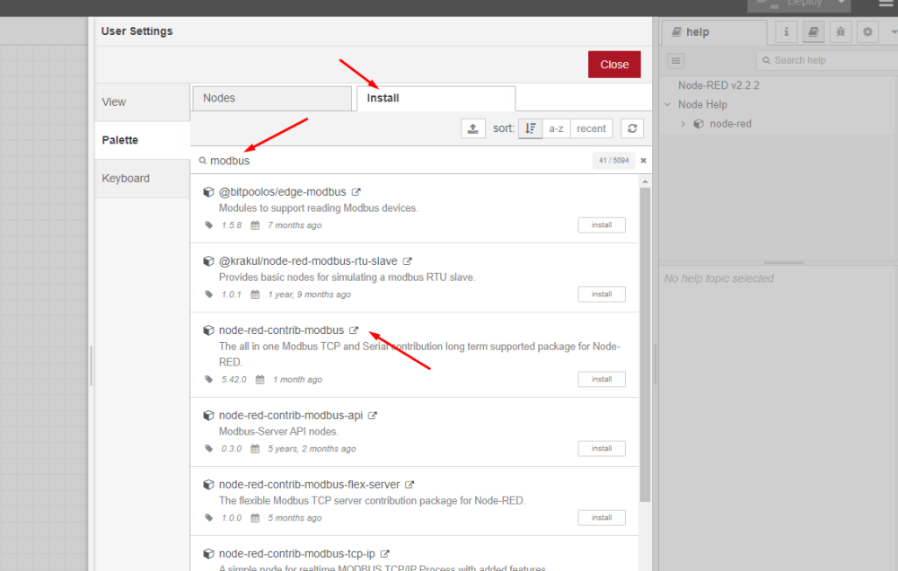Click the package list scrollbar thumb
This screenshot has height=571, width=898.
[645, 344]
